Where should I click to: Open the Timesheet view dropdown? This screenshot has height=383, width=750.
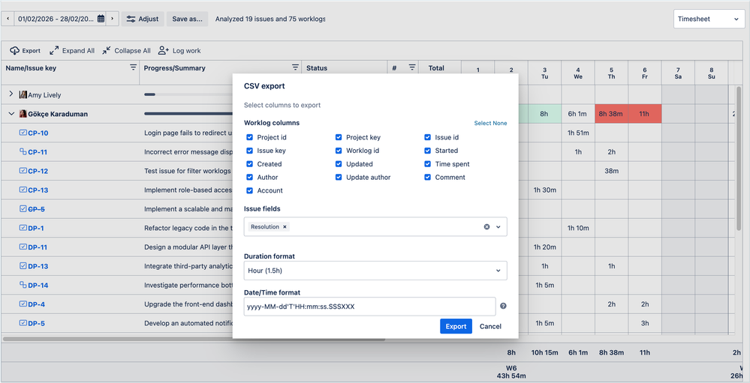pyautogui.click(x=709, y=19)
